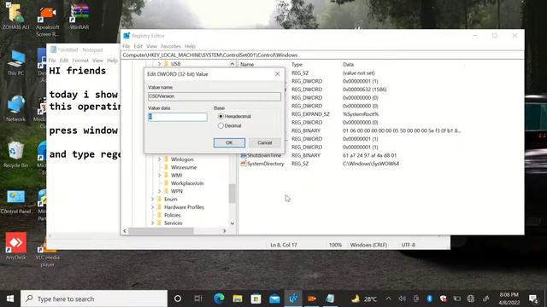Viewport: 547px width, 307px height.
Task: Expand the WPN tree key
Action: [159, 191]
